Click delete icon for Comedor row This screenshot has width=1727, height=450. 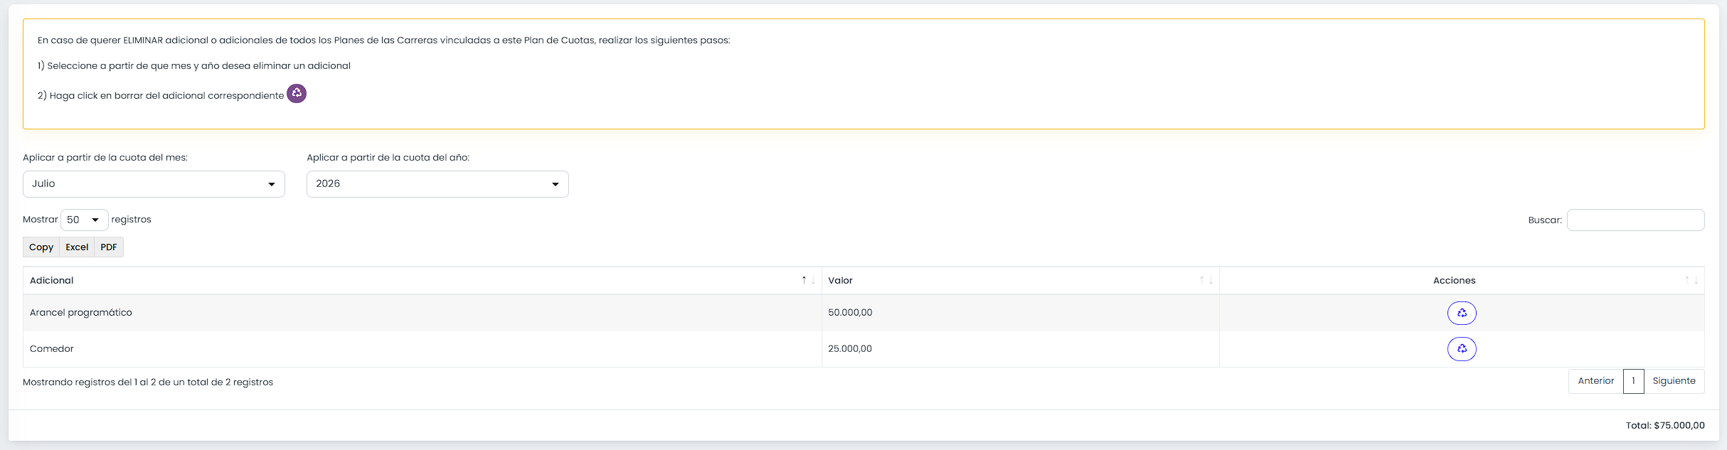[x=1462, y=349]
